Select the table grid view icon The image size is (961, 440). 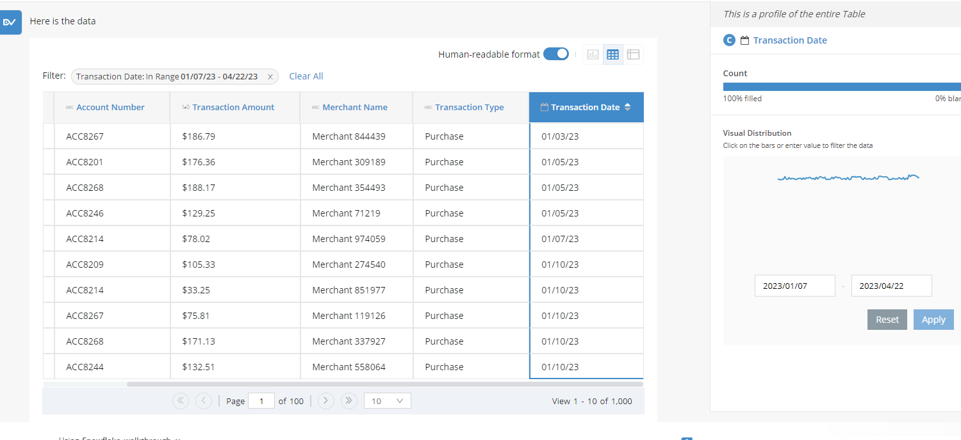tap(612, 54)
